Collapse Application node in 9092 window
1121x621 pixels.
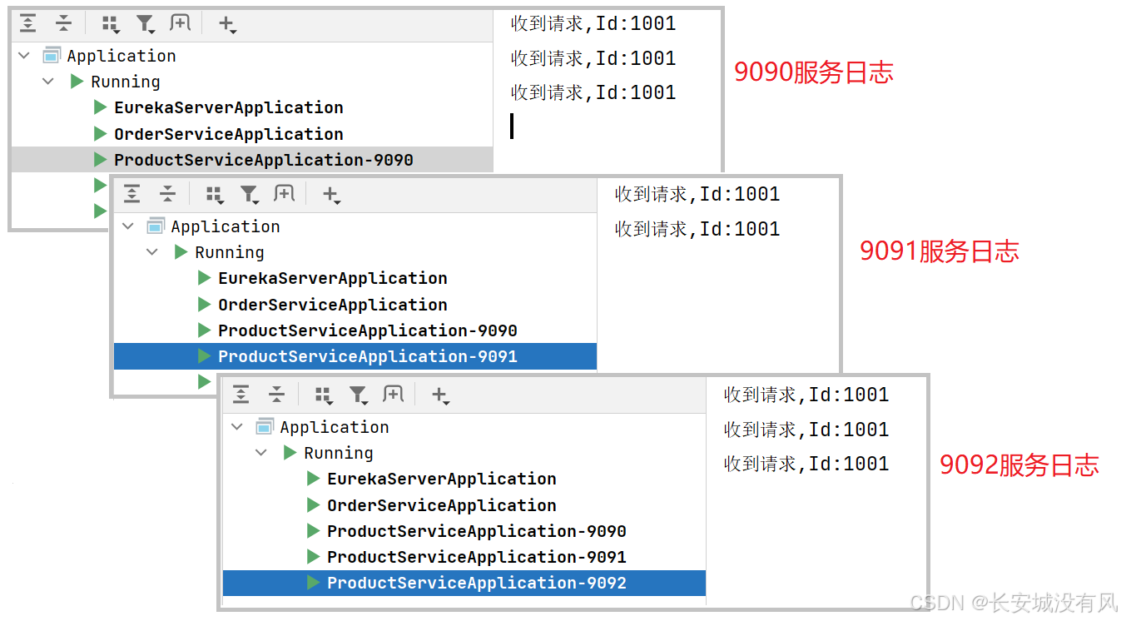coord(237,427)
